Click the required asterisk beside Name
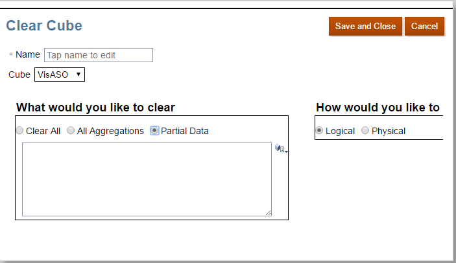This screenshot has height=263, width=456. tap(10, 55)
